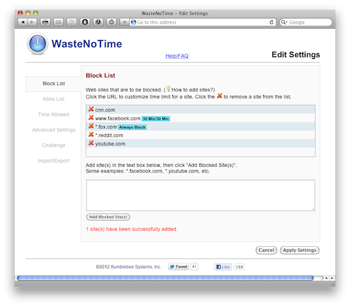The image size is (350, 307).
Task: Click the Add Blocked Site(s) button
Action: point(108,217)
